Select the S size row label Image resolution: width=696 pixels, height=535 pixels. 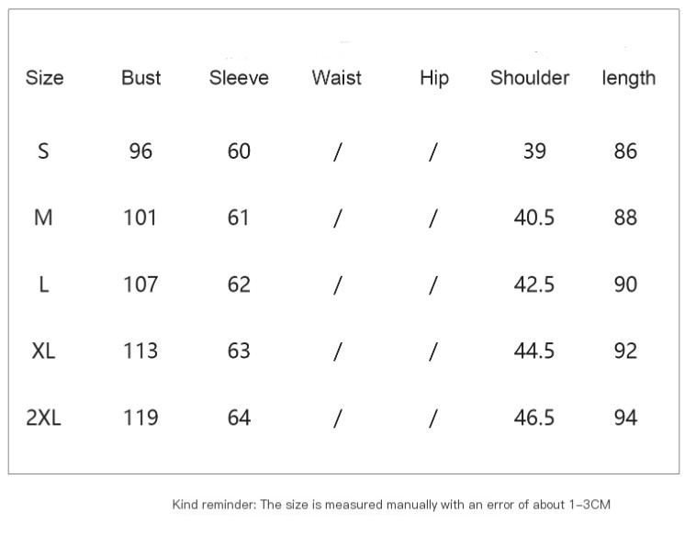point(43,150)
